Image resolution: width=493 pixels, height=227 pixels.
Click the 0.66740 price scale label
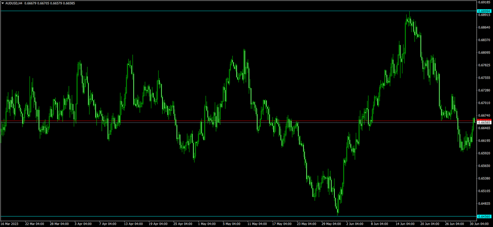pos(484,116)
